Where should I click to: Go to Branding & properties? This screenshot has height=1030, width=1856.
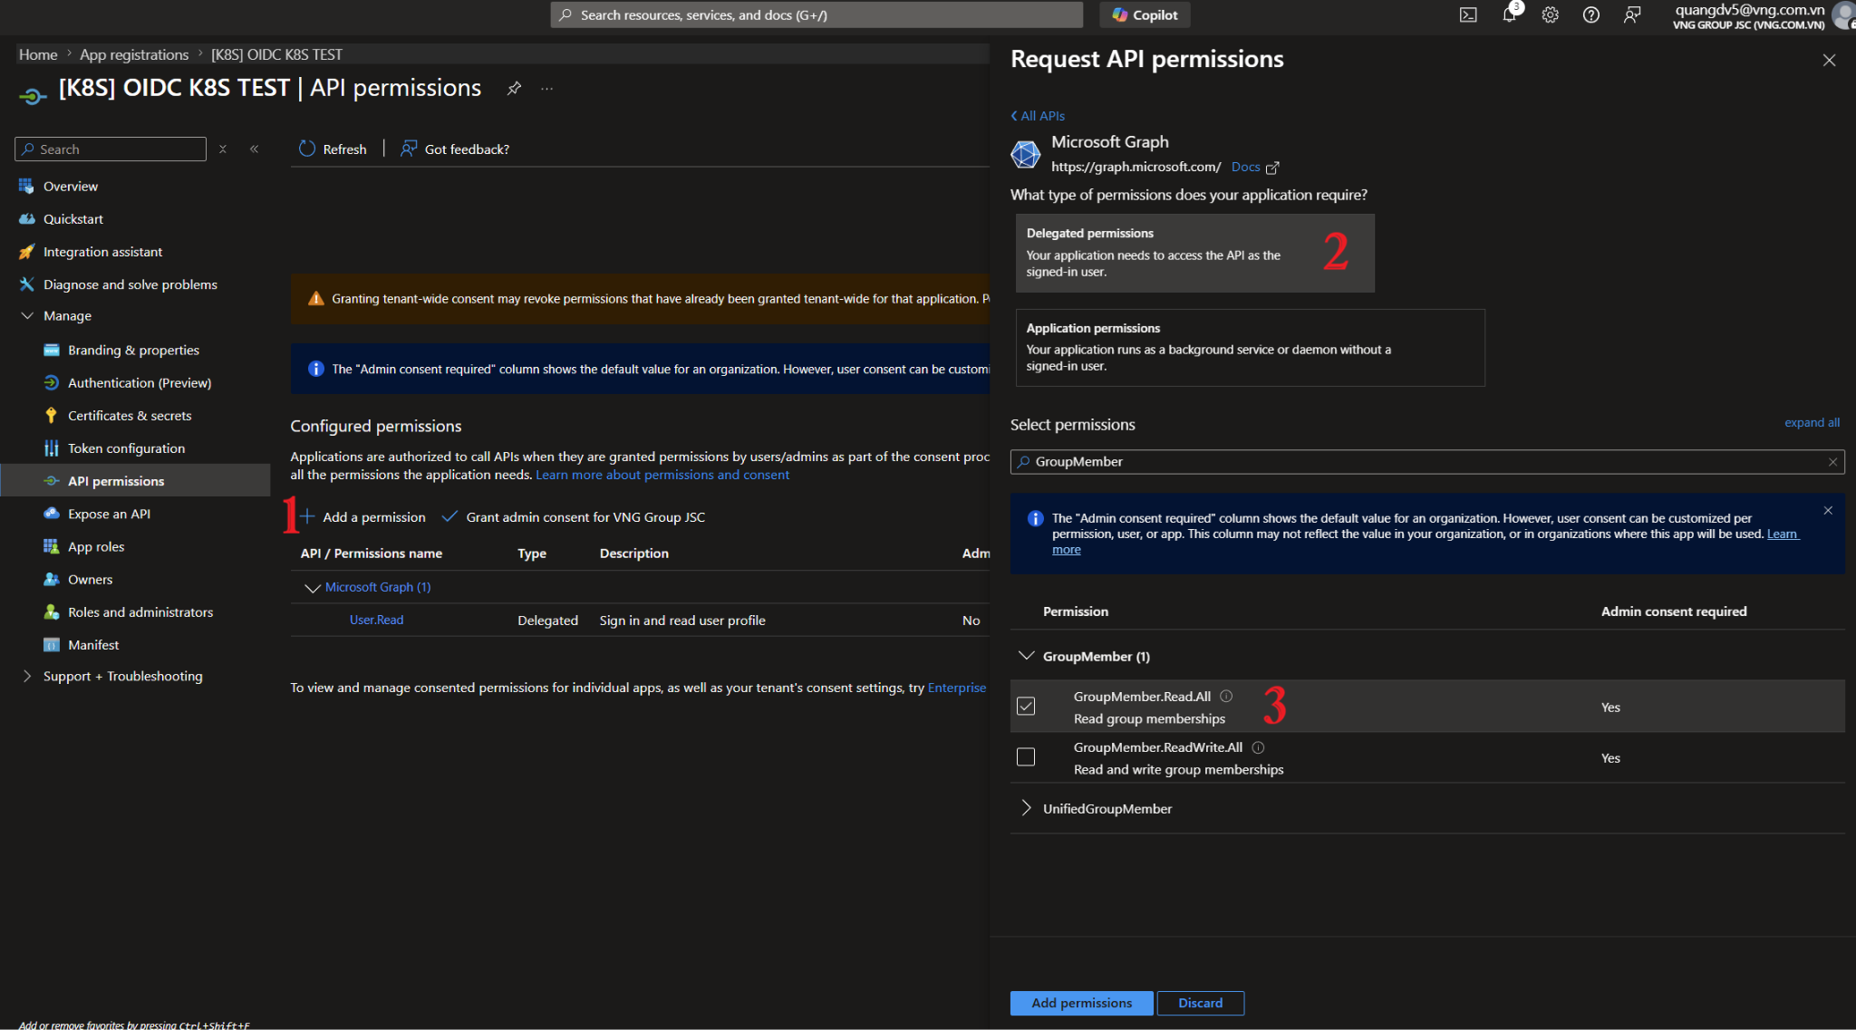tap(133, 350)
